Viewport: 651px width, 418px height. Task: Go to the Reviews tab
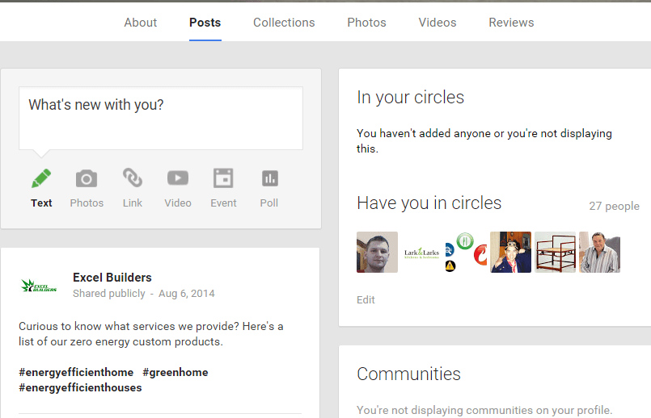(511, 23)
